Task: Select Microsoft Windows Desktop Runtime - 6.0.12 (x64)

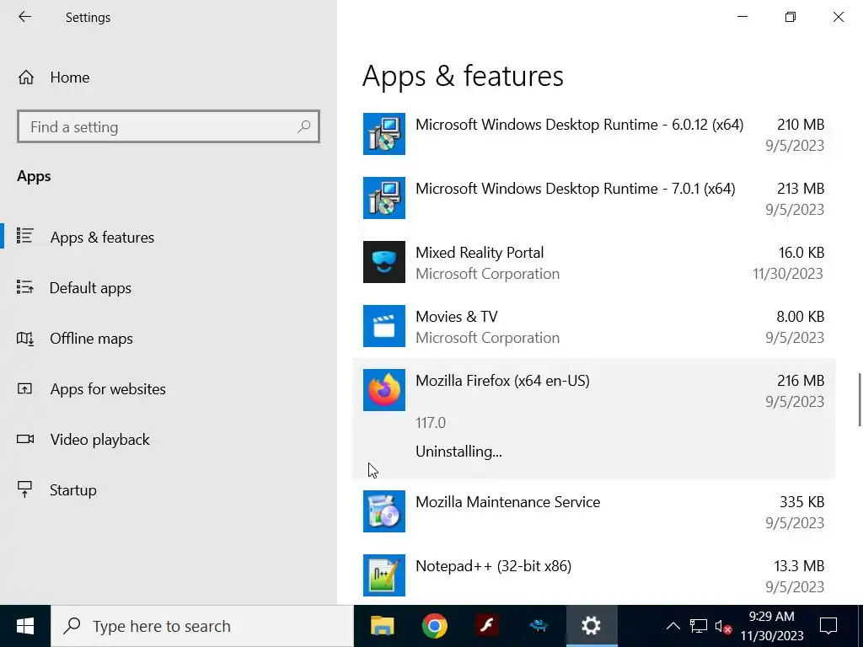Action: pos(593,134)
